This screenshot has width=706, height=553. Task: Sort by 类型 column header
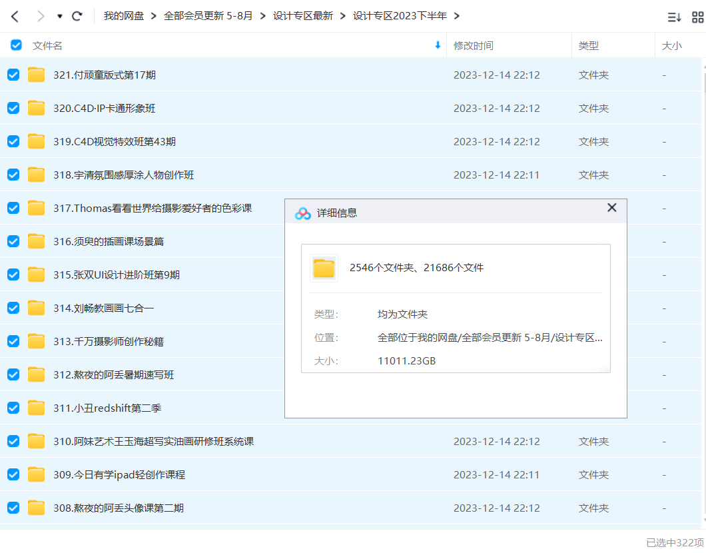point(589,45)
